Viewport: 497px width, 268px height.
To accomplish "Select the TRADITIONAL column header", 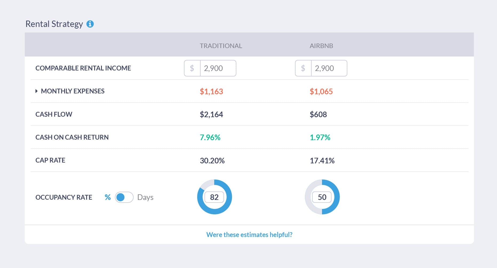I will [221, 46].
